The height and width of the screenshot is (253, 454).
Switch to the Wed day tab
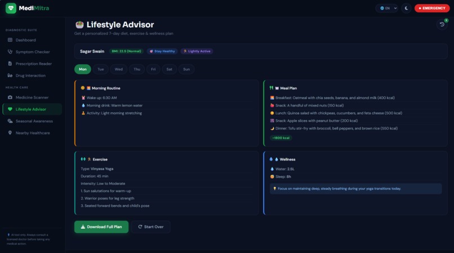pyautogui.click(x=119, y=69)
